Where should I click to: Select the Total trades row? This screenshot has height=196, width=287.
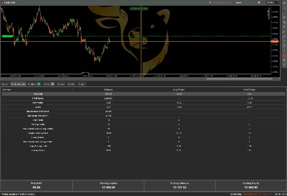[x=143, y=120]
